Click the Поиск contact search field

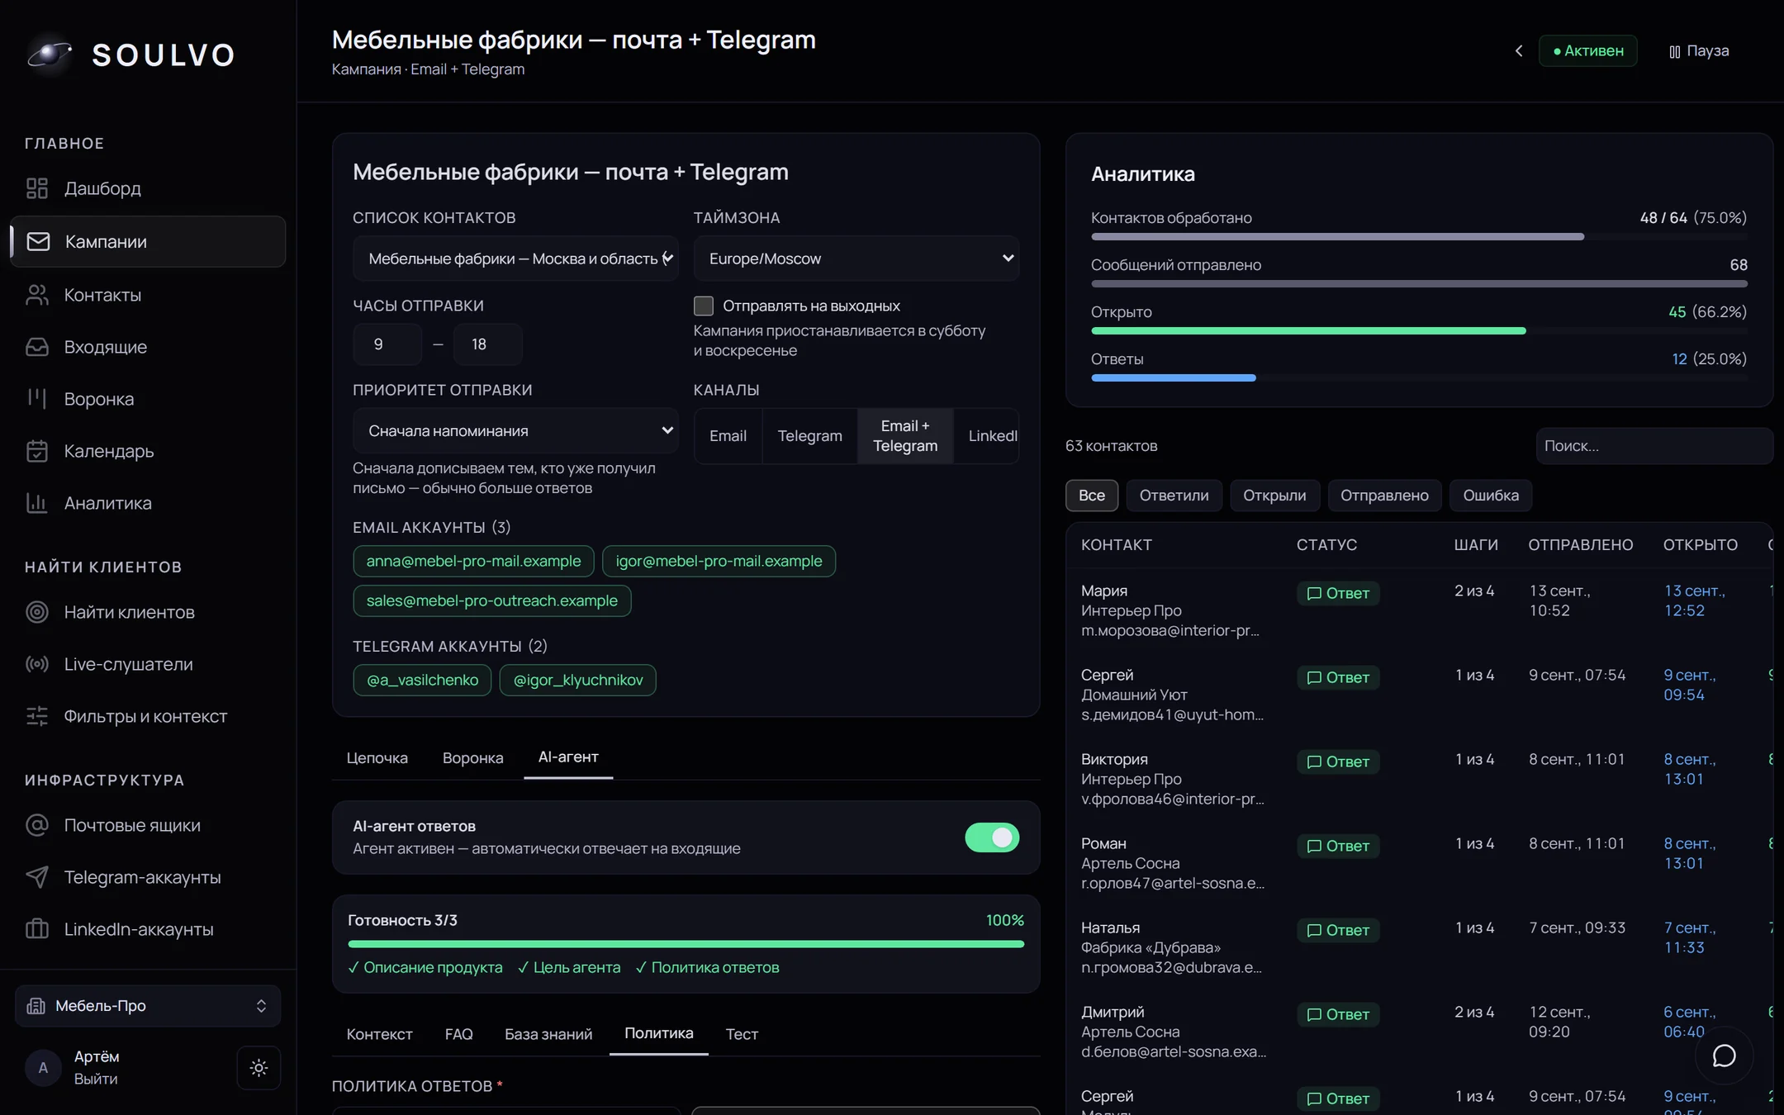1654,446
